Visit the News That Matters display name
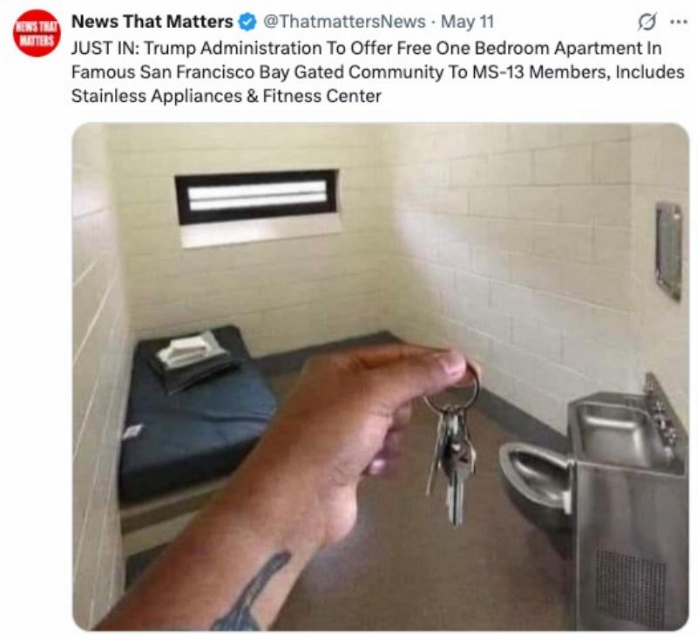 pos(152,21)
